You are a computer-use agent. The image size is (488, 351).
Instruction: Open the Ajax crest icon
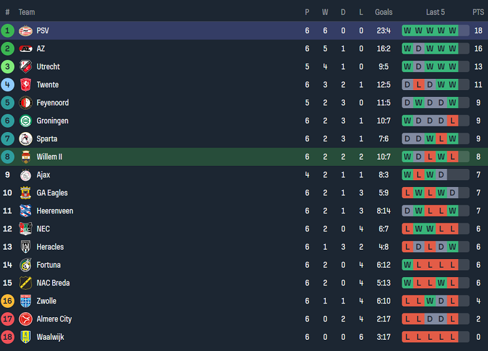pyautogui.click(x=26, y=175)
